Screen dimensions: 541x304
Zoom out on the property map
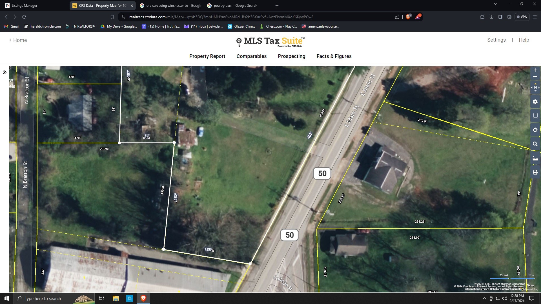point(535,77)
